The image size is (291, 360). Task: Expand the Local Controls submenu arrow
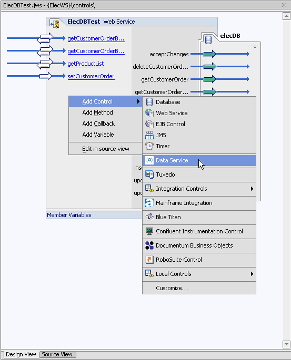click(x=252, y=274)
